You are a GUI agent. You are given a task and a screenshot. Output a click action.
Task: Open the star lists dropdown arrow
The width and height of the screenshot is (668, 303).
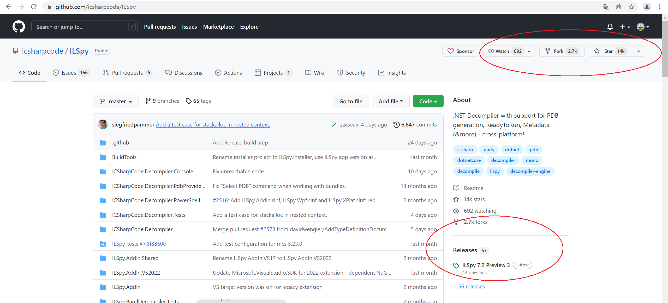(x=639, y=51)
